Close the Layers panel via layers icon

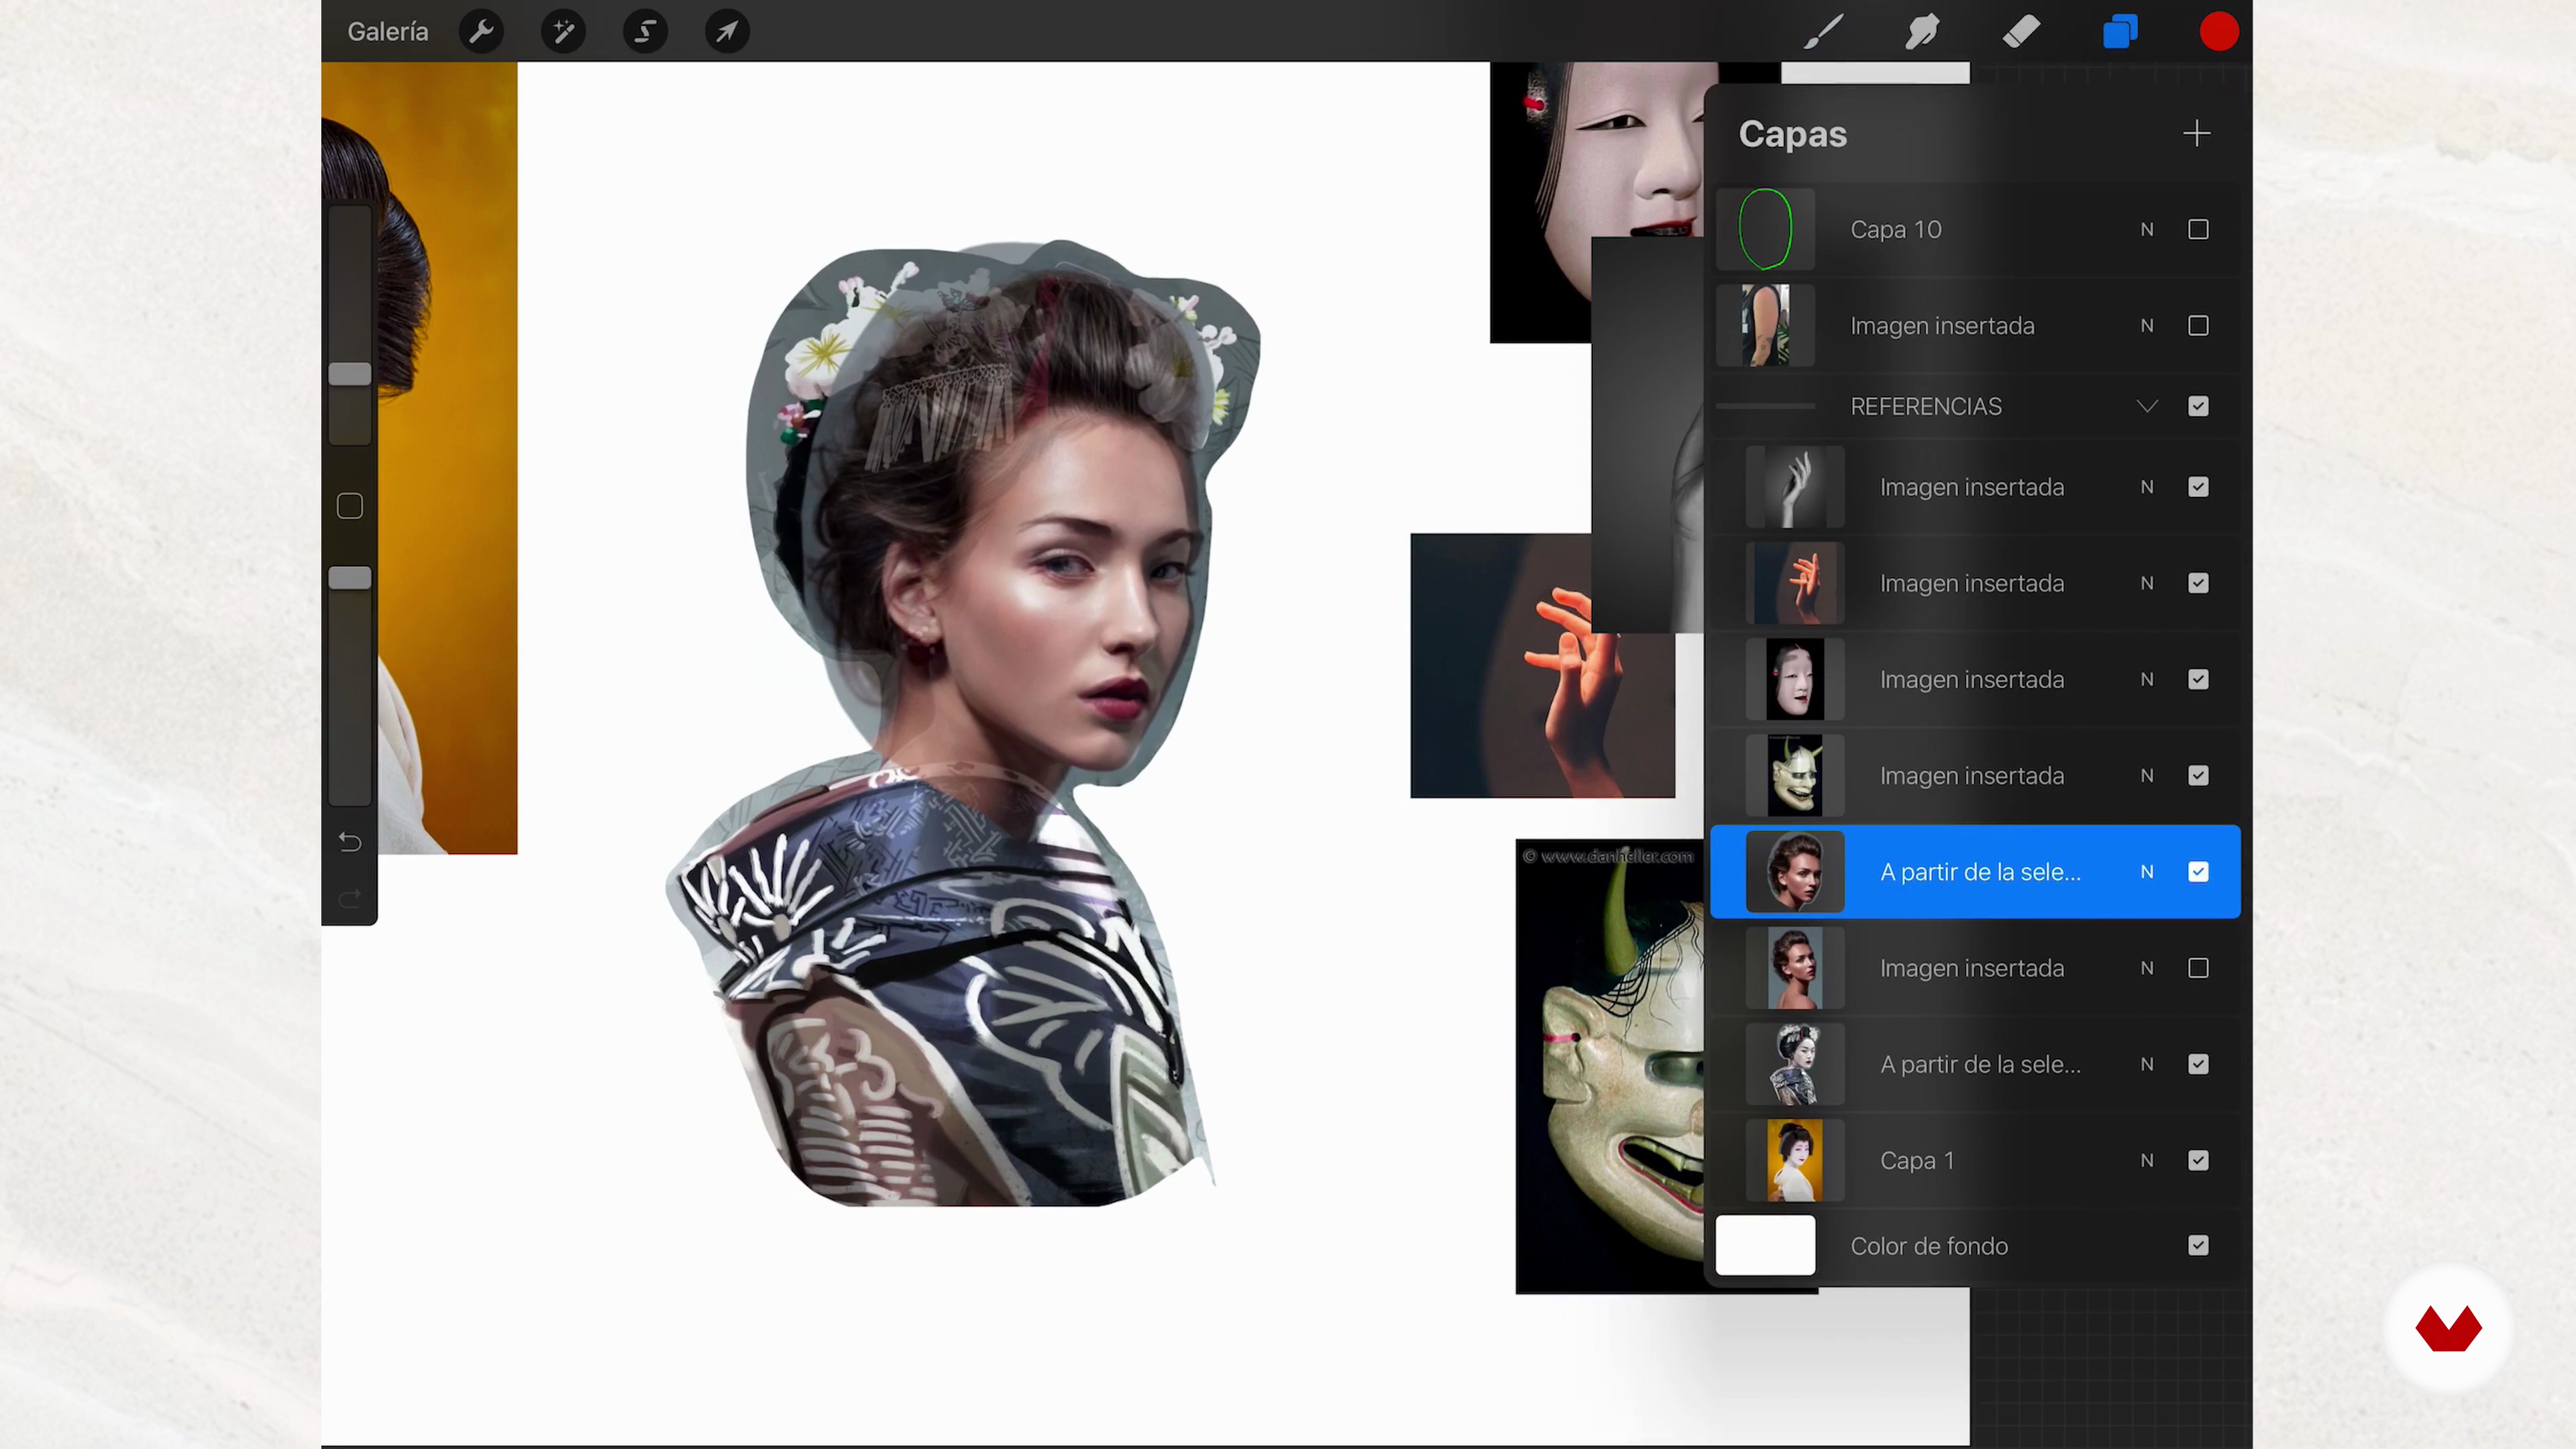pyautogui.click(x=2120, y=32)
